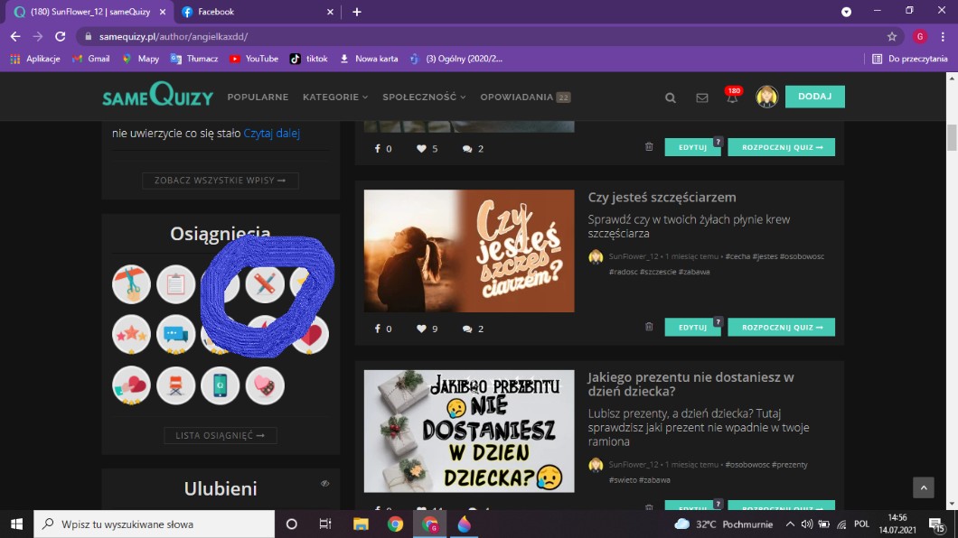Image resolution: width=958 pixels, height=538 pixels.
Task: Expand the Kategorie dropdown menu
Action: point(335,97)
